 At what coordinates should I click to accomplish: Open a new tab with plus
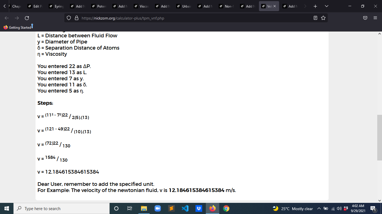(315, 6)
